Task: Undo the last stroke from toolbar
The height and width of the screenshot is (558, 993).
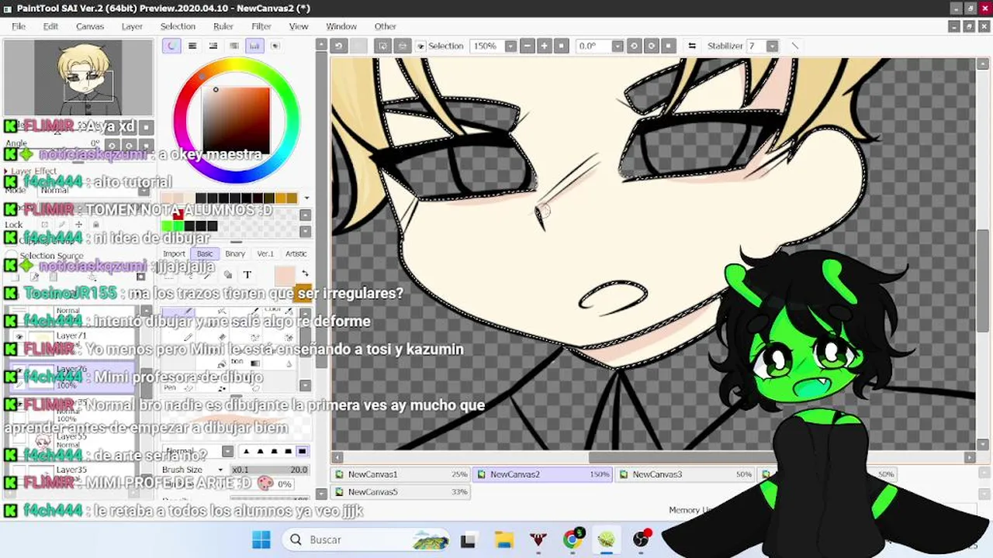Action: [x=338, y=46]
